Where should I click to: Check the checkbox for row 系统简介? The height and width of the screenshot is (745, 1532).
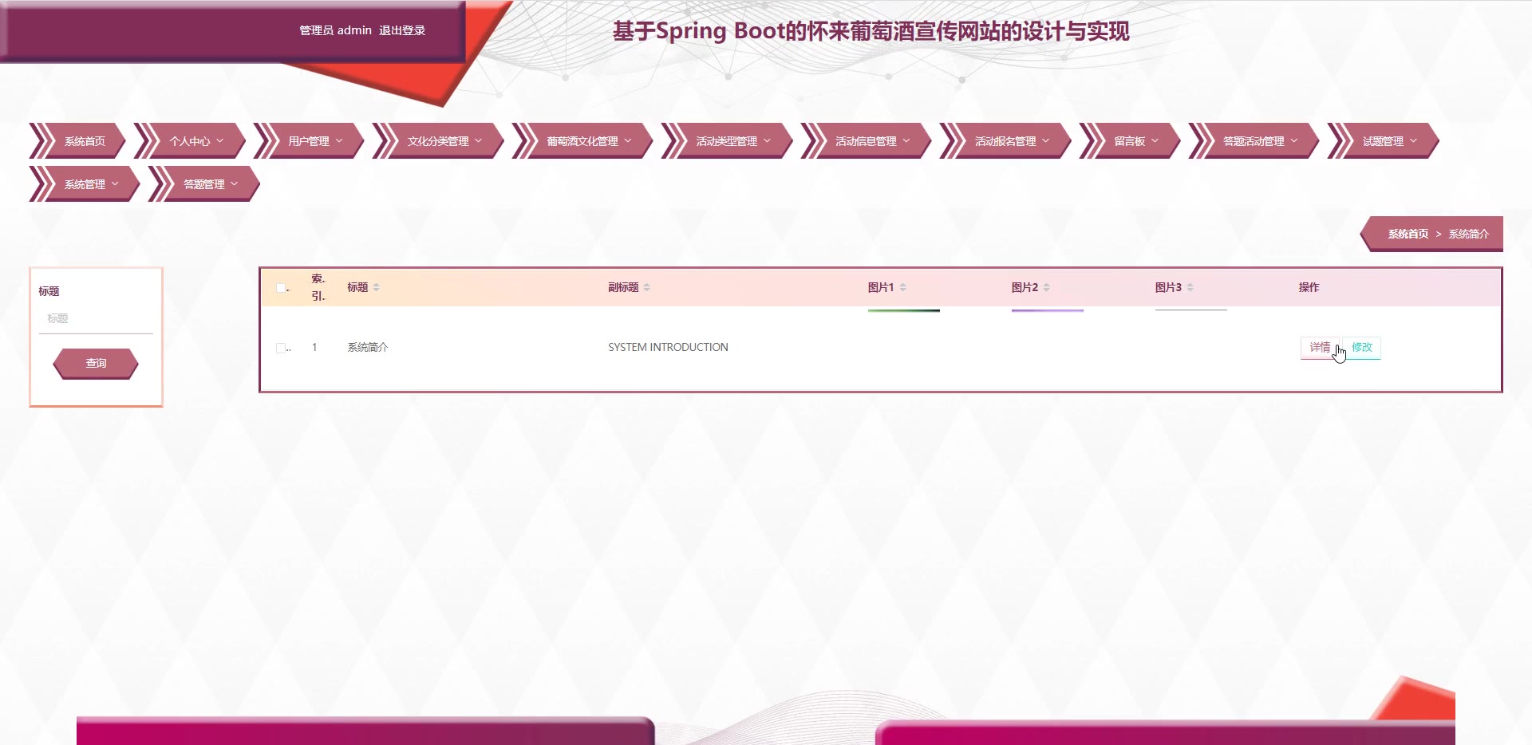(x=281, y=348)
